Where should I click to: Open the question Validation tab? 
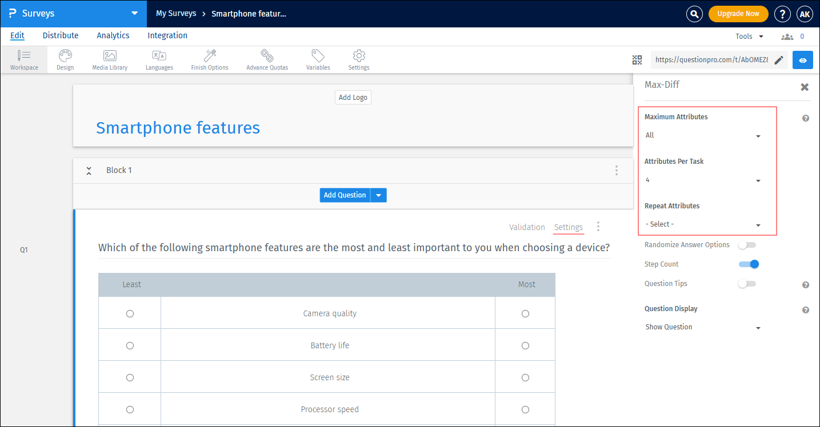(527, 227)
